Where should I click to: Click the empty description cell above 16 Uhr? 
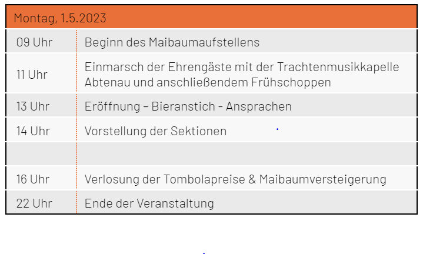247,153
